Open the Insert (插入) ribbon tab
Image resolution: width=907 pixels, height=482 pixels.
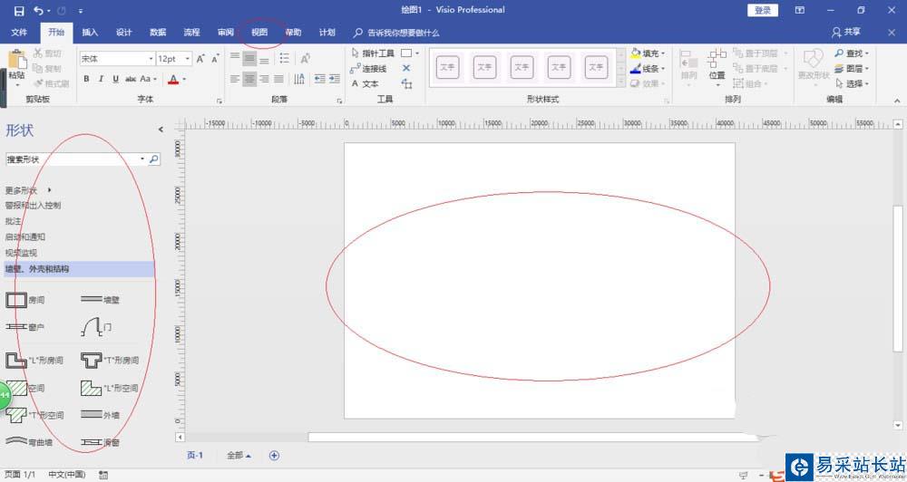90,33
